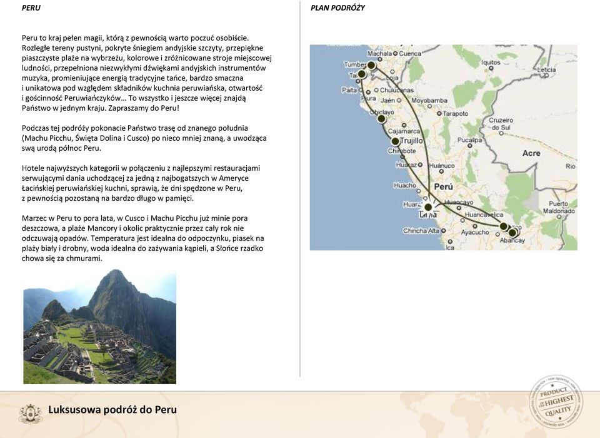Click the "Paita" label on the map

pyautogui.click(x=349, y=90)
